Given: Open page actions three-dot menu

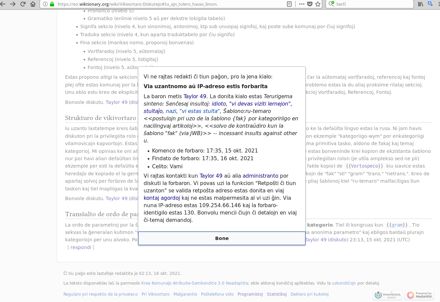Looking at the screenshot, I should (301, 4).
